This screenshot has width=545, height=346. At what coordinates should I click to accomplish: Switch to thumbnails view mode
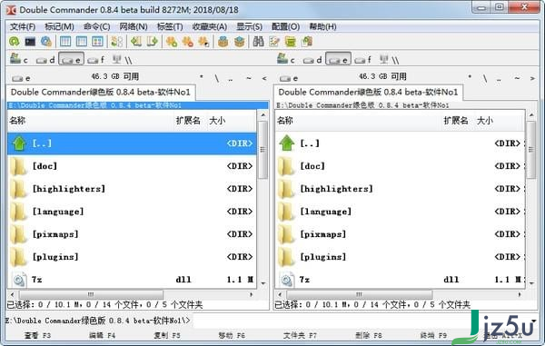[97, 42]
